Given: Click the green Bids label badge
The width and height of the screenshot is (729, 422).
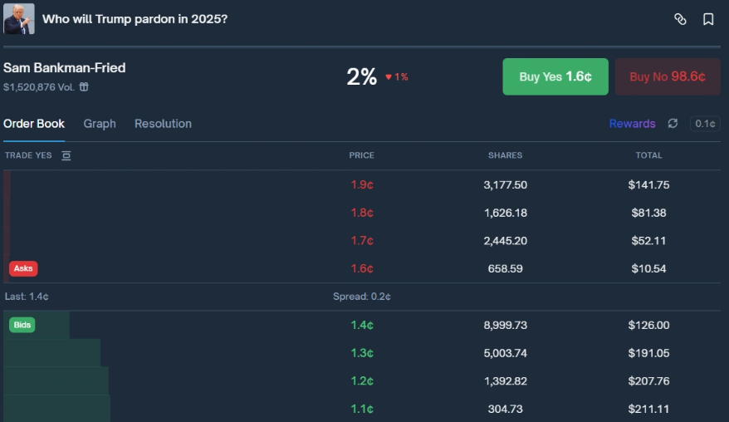Looking at the screenshot, I should [22, 325].
